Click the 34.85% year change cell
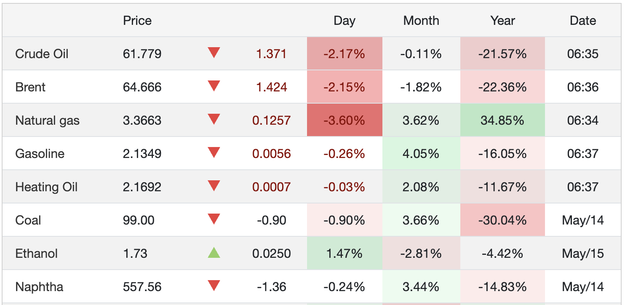This screenshot has width=625, height=305. click(502, 120)
